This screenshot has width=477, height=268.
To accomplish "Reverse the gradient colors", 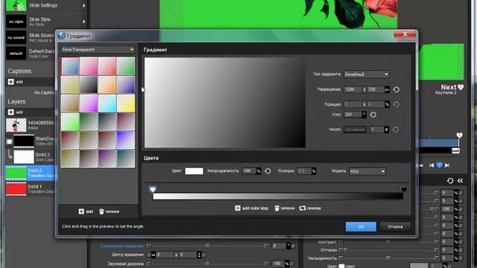I will click(310, 208).
